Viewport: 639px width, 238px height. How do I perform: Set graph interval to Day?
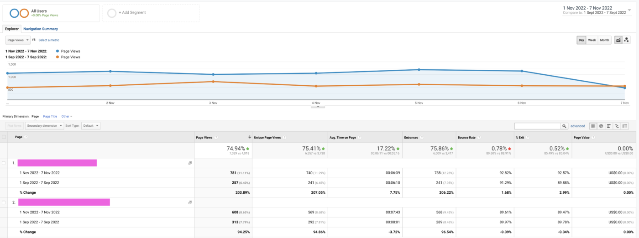pos(581,40)
